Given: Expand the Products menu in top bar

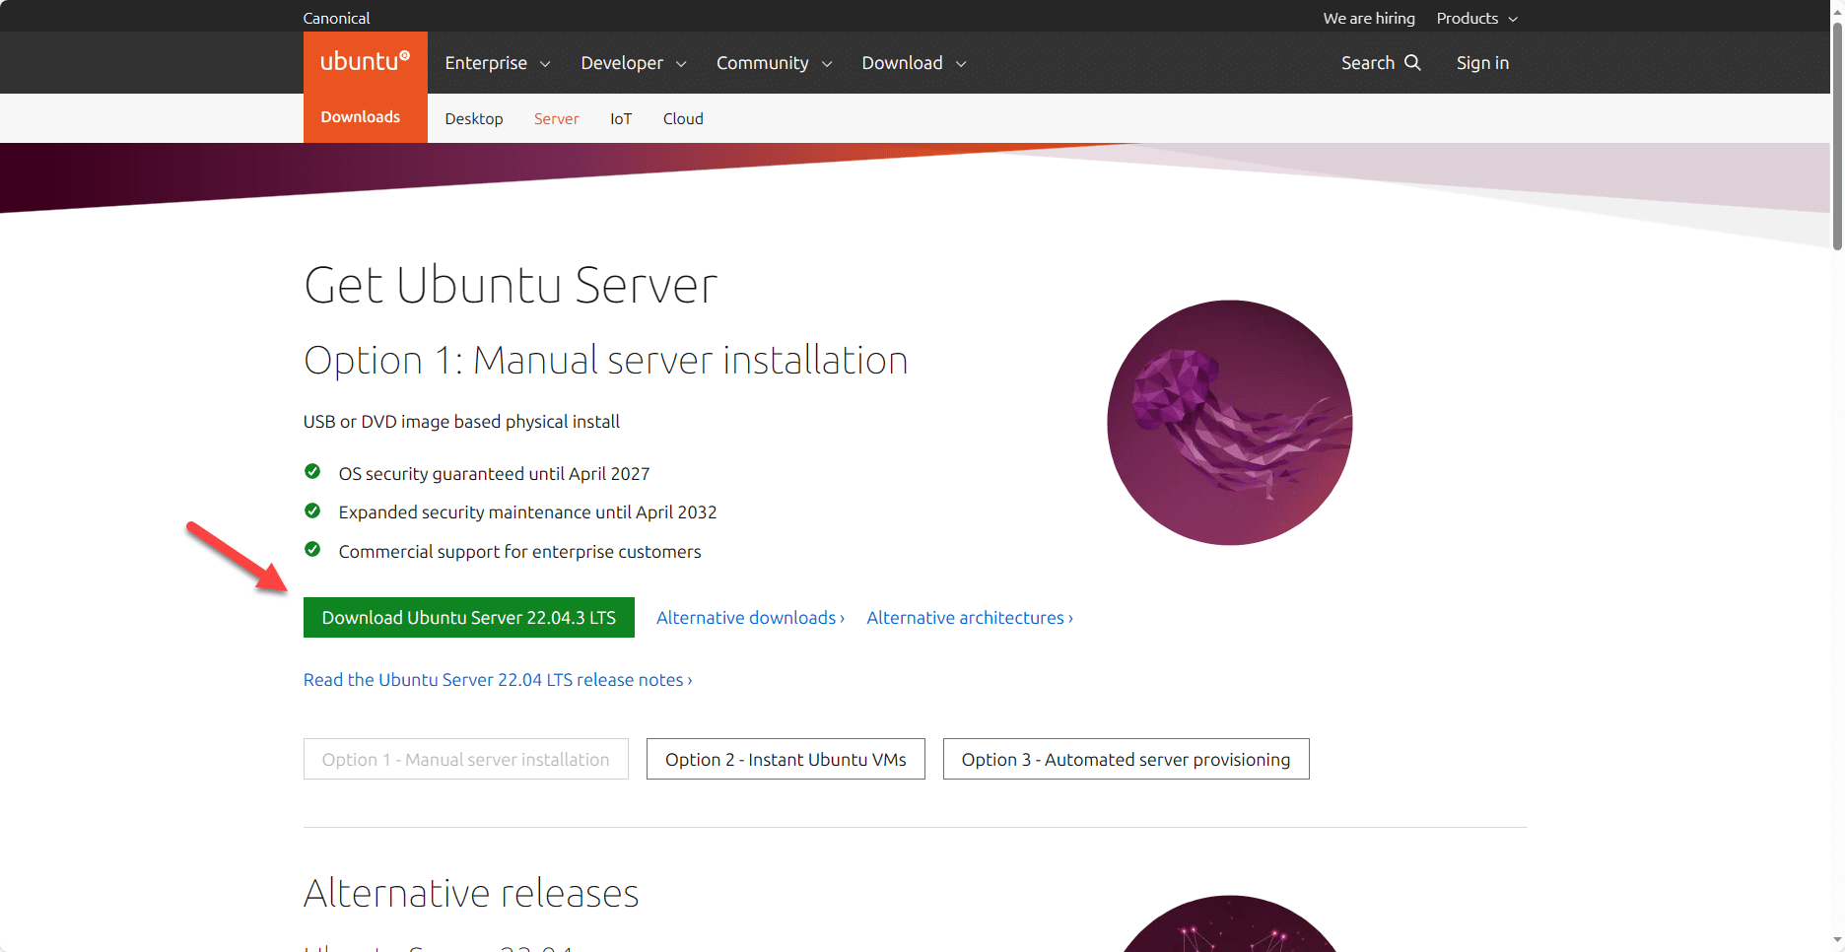Looking at the screenshot, I should coord(1476,19).
